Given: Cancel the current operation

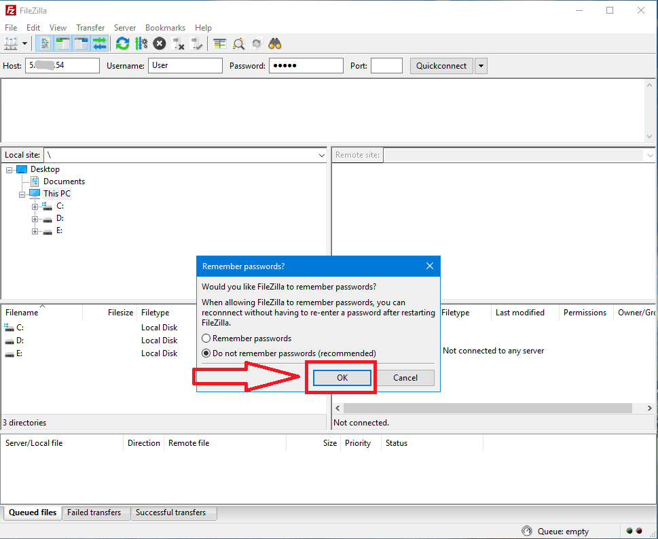Looking at the screenshot, I should pyautogui.click(x=159, y=43).
